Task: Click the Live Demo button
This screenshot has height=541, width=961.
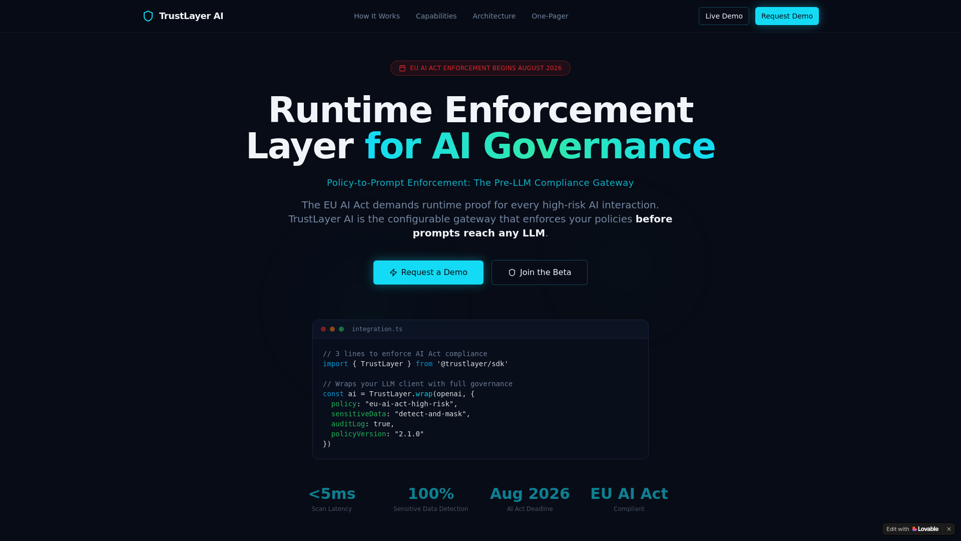Action: [724, 16]
